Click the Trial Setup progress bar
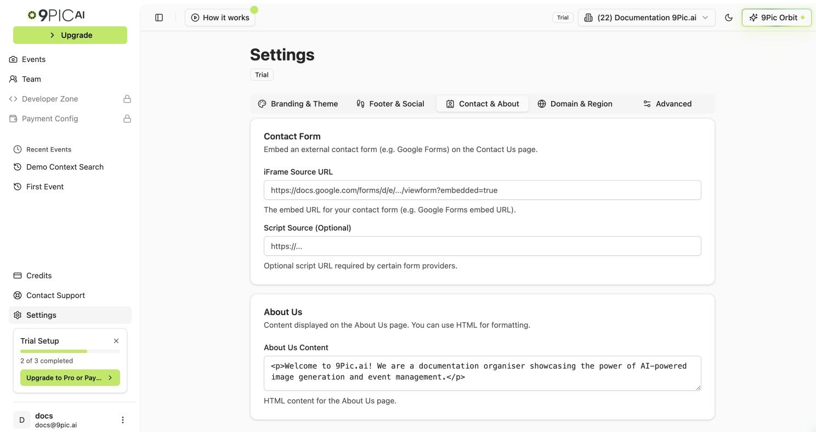Image resolution: width=816 pixels, height=432 pixels. (x=70, y=351)
